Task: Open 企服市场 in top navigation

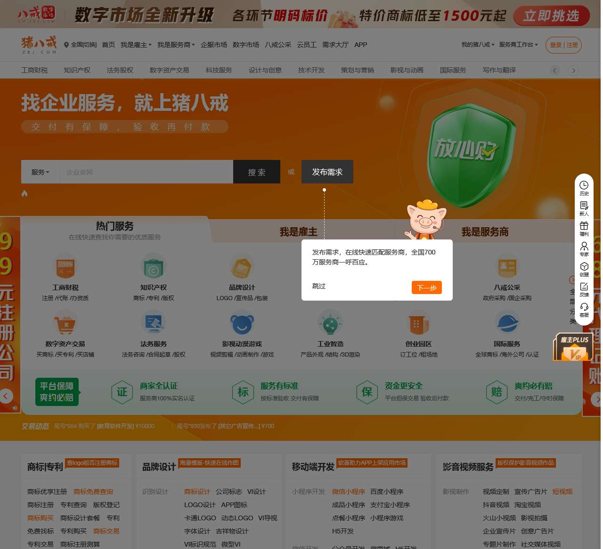Action: [x=214, y=45]
